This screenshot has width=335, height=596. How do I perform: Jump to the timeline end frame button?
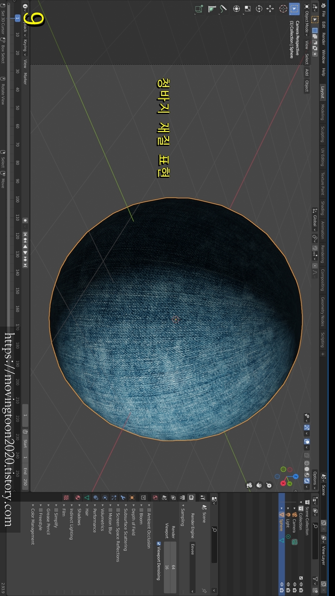25,265
